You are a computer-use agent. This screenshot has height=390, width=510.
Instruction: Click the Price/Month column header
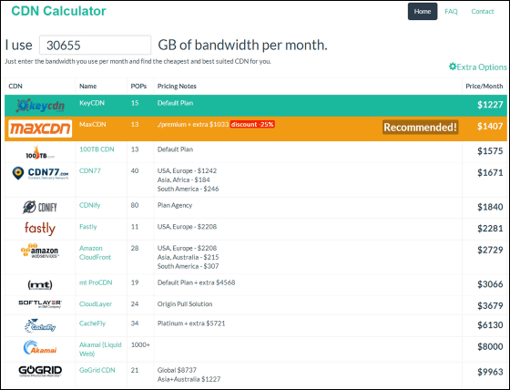click(x=484, y=87)
